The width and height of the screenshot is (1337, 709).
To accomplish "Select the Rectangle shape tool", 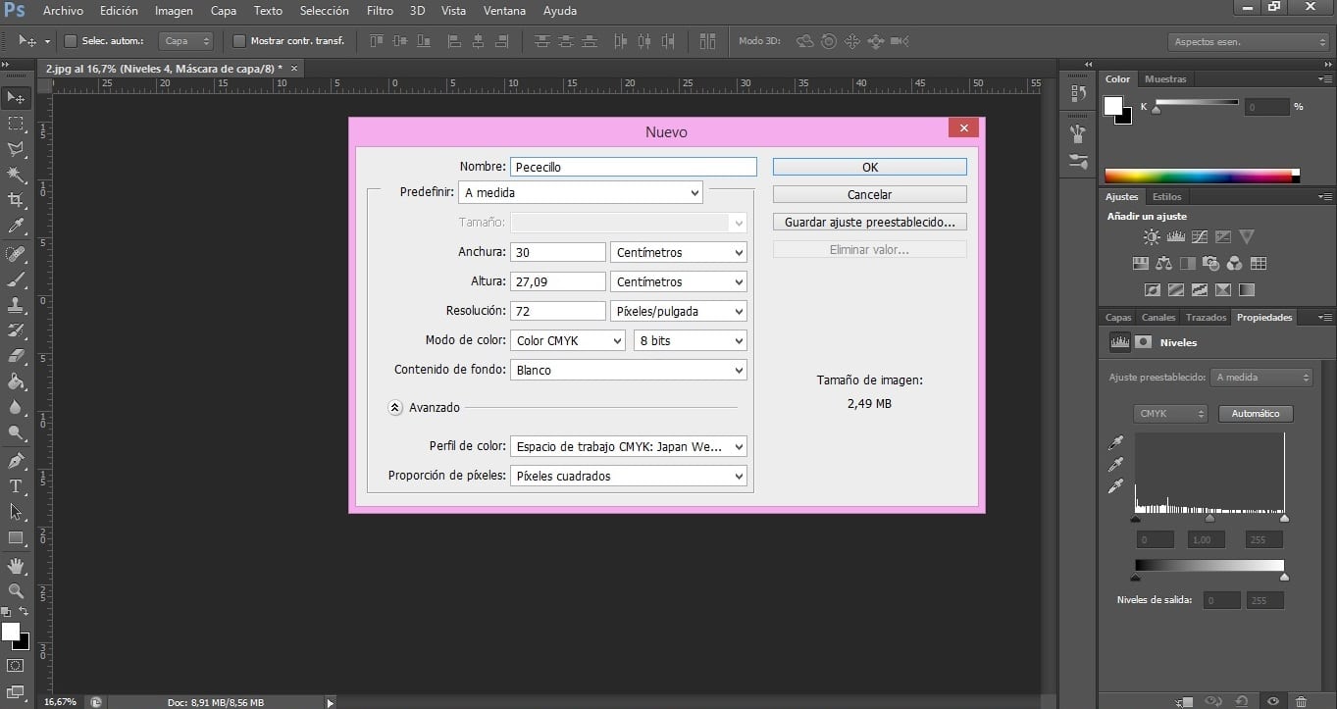I will (x=16, y=537).
